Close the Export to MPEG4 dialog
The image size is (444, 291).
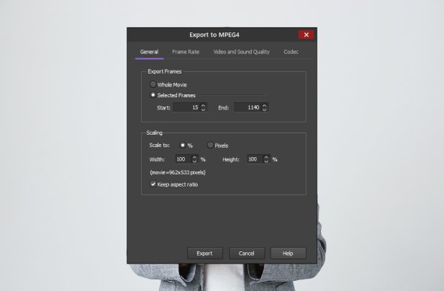tap(306, 35)
